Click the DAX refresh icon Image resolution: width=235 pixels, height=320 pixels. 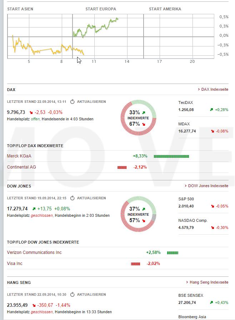[72, 102]
